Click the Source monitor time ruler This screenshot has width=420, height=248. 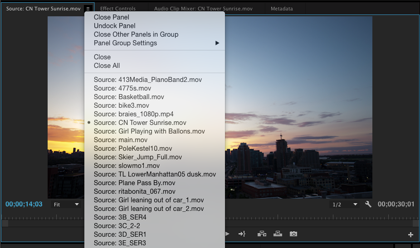point(322,217)
